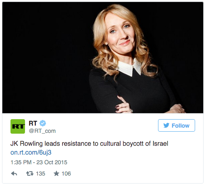Favorite the tweet with the star icon
This screenshot has height=186, width=206.
(x=56, y=174)
